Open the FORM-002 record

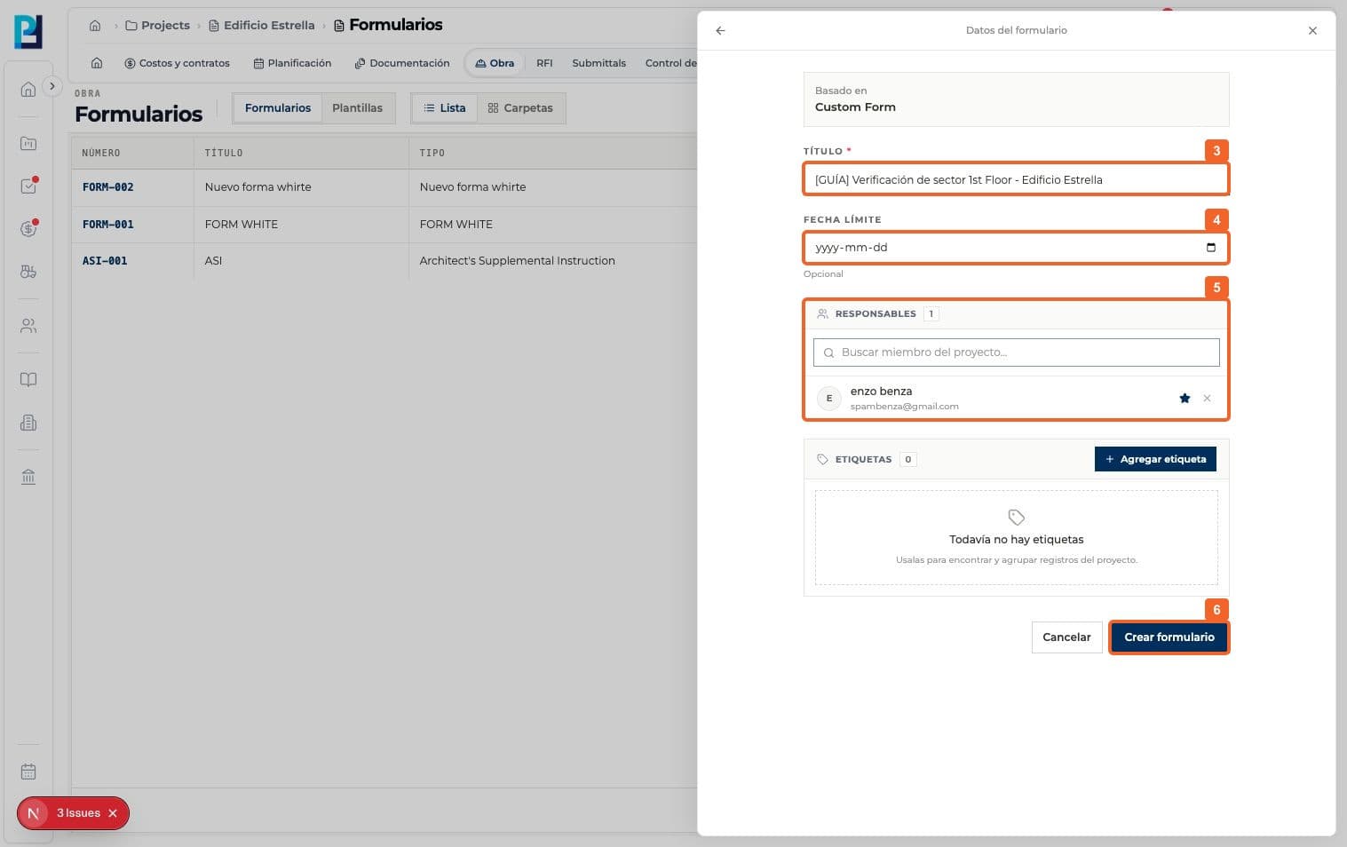pos(108,187)
